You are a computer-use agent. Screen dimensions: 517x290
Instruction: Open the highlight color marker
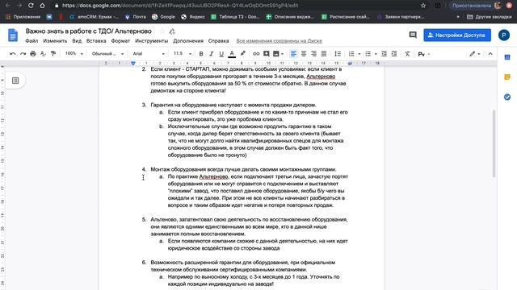242,54
